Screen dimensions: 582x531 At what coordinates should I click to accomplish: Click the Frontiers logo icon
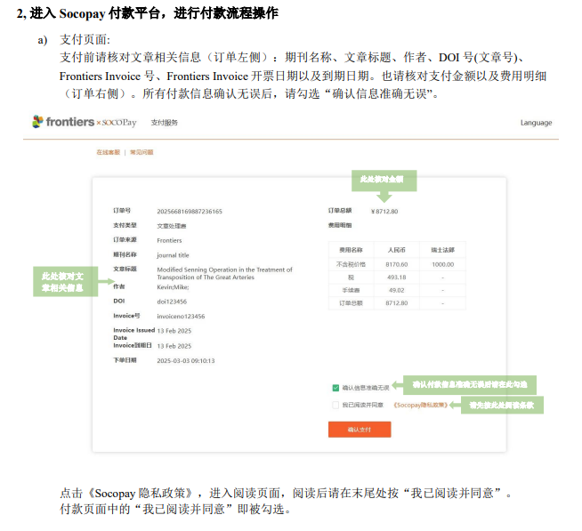(37, 122)
